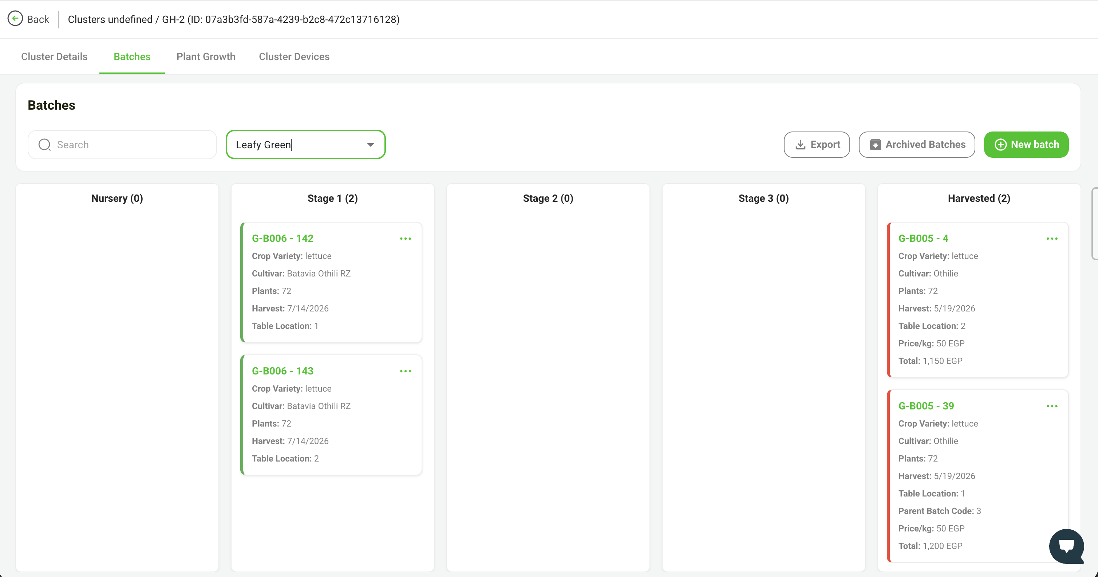Expand the Leafy Green dropdown arrow
The image size is (1098, 577).
370,145
